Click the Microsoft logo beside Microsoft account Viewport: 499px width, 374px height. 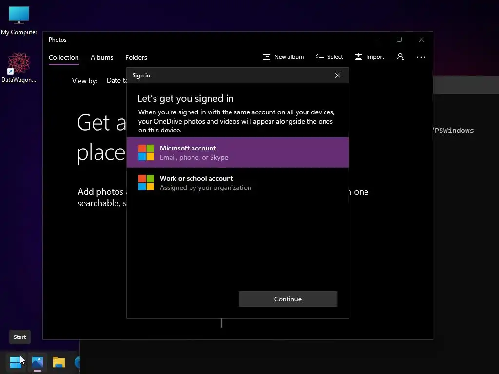click(x=146, y=152)
